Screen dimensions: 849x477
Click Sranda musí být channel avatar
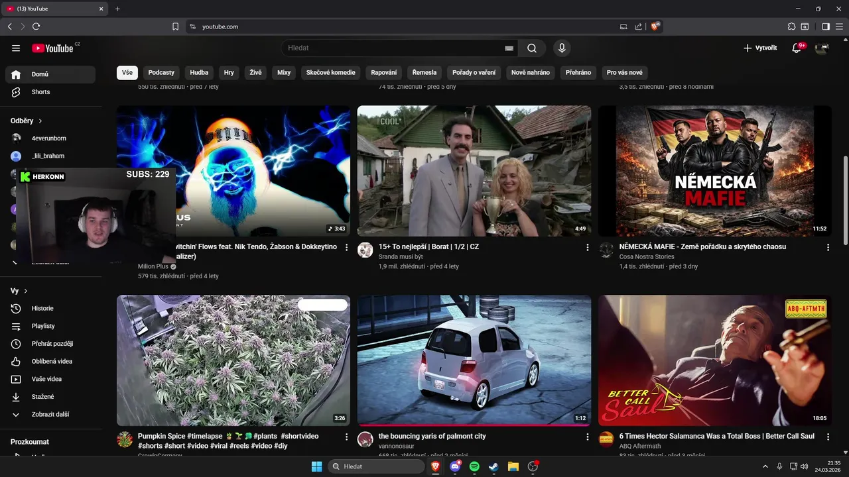(365, 250)
